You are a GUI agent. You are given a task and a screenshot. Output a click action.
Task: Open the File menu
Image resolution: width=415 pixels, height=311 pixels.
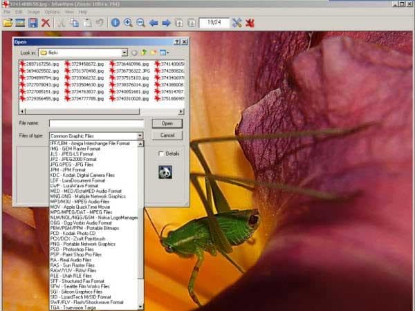7,12
